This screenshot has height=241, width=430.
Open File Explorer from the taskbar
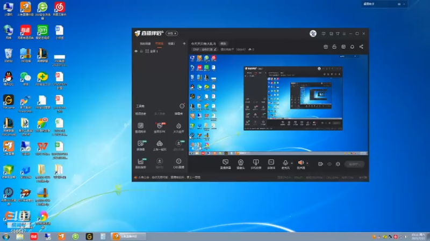(x=20, y=236)
